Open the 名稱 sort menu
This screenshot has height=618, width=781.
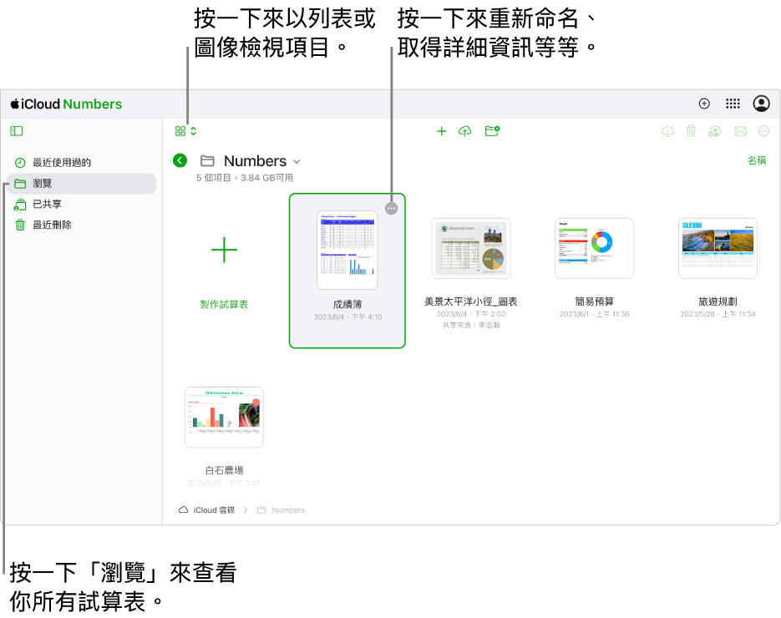click(757, 160)
